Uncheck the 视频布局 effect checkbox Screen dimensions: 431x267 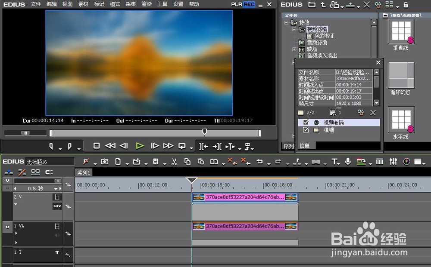pyautogui.click(x=306, y=122)
